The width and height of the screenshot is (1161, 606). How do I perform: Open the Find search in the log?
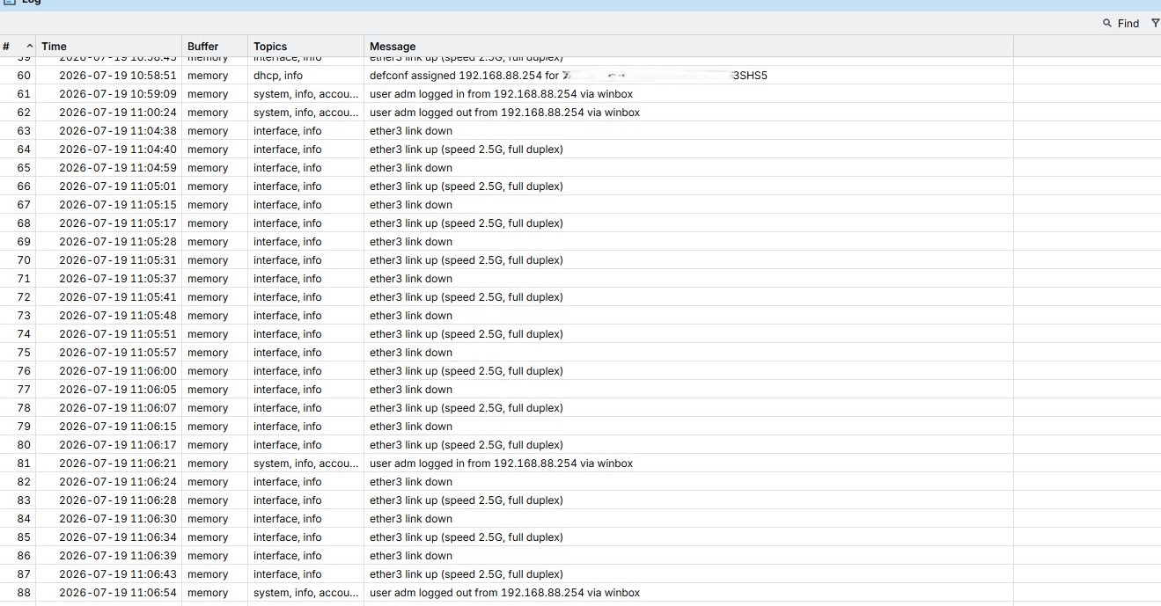pyautogui.click(x=1121, y=24)
